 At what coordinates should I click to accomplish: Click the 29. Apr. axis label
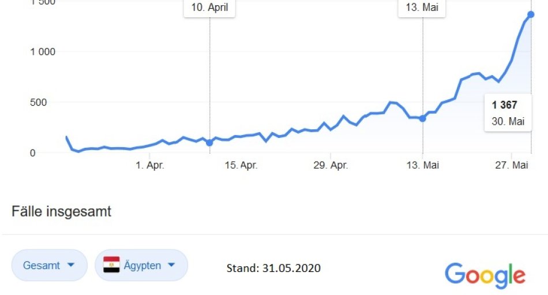(331, 166)
